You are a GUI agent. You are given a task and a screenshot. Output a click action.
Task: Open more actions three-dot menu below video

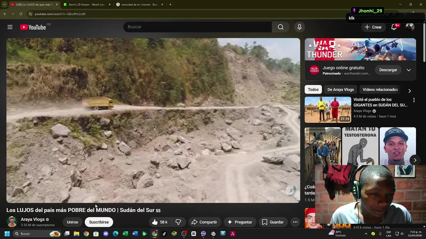pos(295,222)
